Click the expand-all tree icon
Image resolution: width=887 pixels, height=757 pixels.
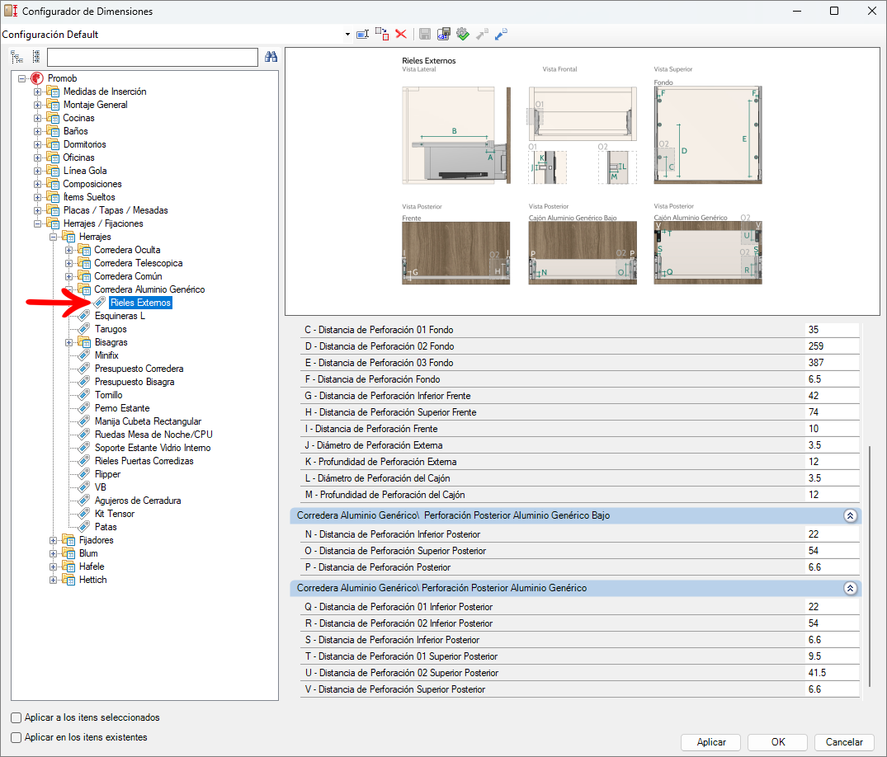point(17,57)
